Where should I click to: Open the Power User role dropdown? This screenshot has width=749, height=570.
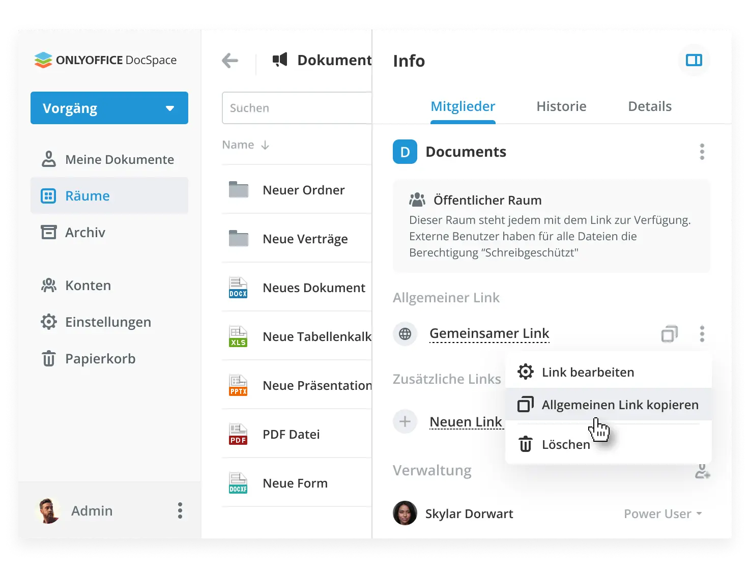[662, 514]
